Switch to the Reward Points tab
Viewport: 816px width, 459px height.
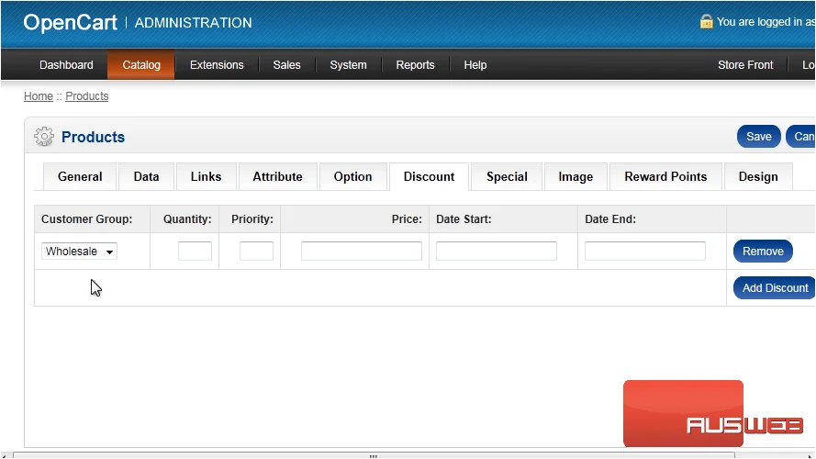coord(665,177)
